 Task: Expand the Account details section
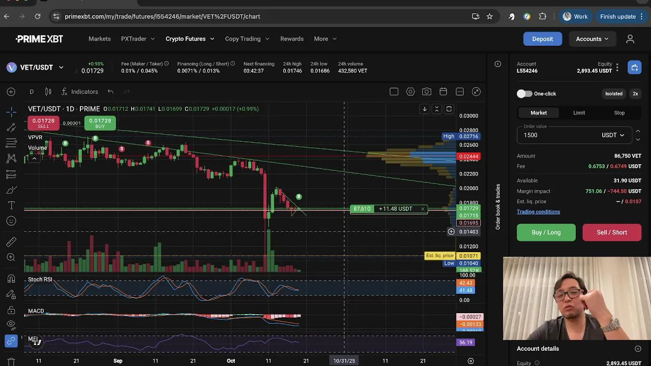[x=638, y=349]
